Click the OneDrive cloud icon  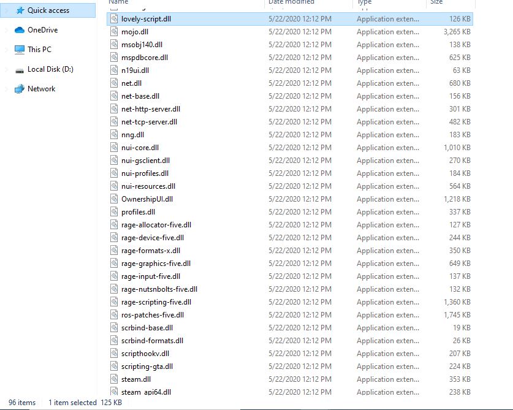pos(20,30)
